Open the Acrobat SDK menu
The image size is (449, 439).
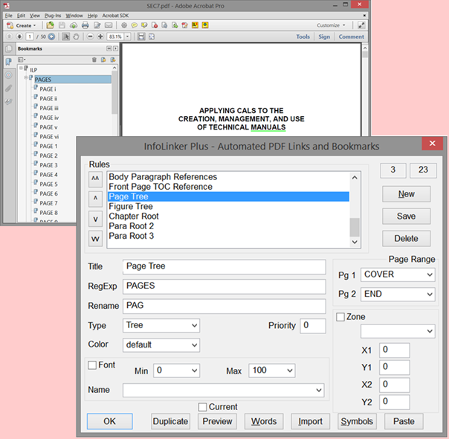pos(115,16)
